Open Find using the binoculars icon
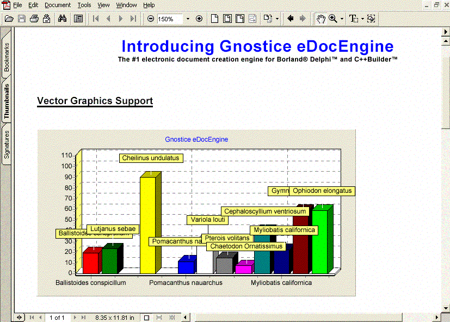 tap(62, 19)
